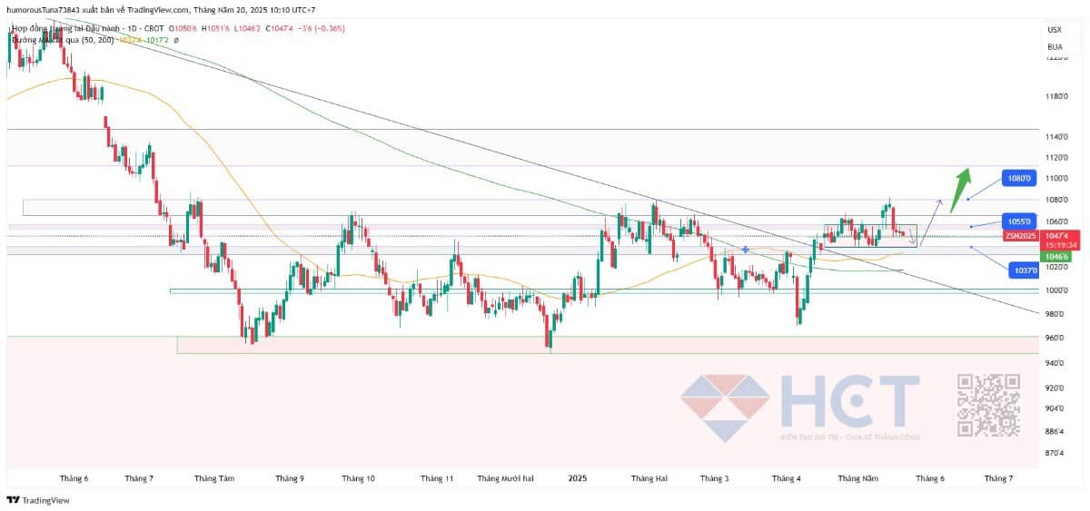Select the 1080'0 blue price callout

[1018, 178]
